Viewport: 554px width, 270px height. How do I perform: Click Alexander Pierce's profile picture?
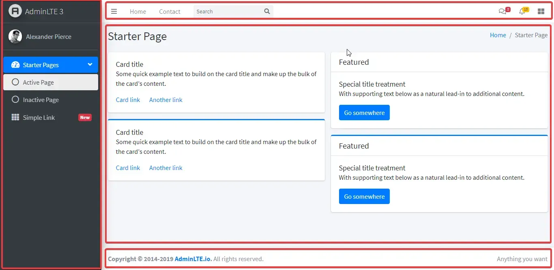click(15, 36)
